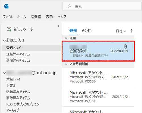This screenshot has width=142, height=113.
Task: Open the 送受信 ribbon tab
Action: pyautogui.click(x=36, y=17)
